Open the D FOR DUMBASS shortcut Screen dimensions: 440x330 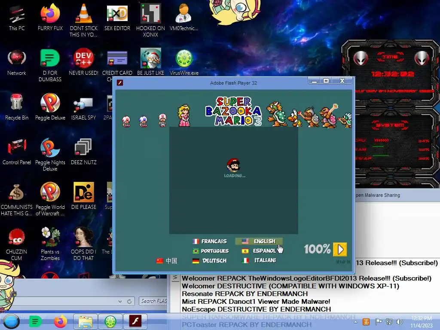pos(50,65)
